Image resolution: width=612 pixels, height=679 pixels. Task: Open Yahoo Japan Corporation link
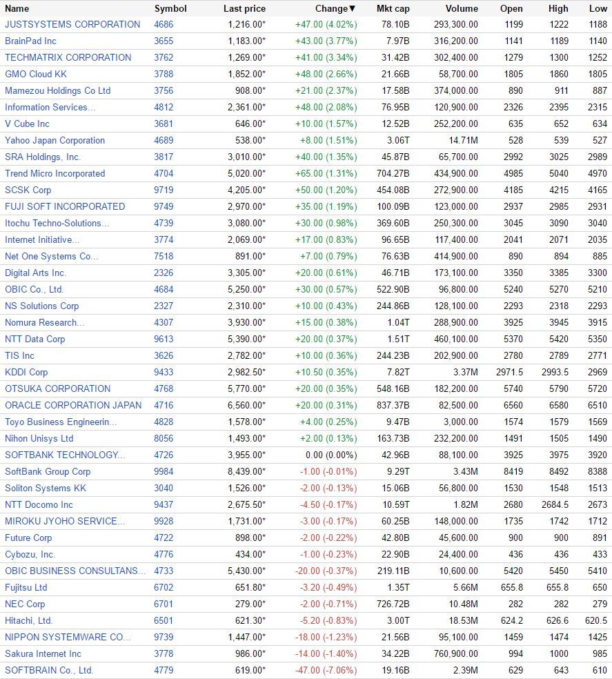point(55,140)
